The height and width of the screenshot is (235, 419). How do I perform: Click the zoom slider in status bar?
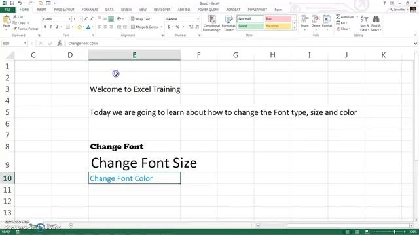394,232
